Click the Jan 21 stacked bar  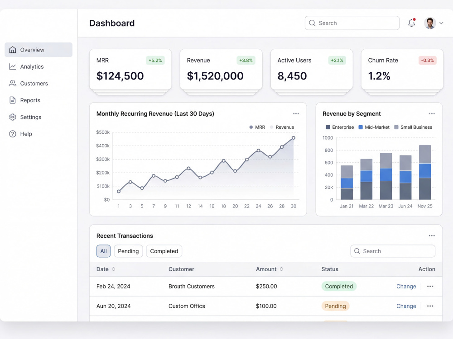coord(347,183)
